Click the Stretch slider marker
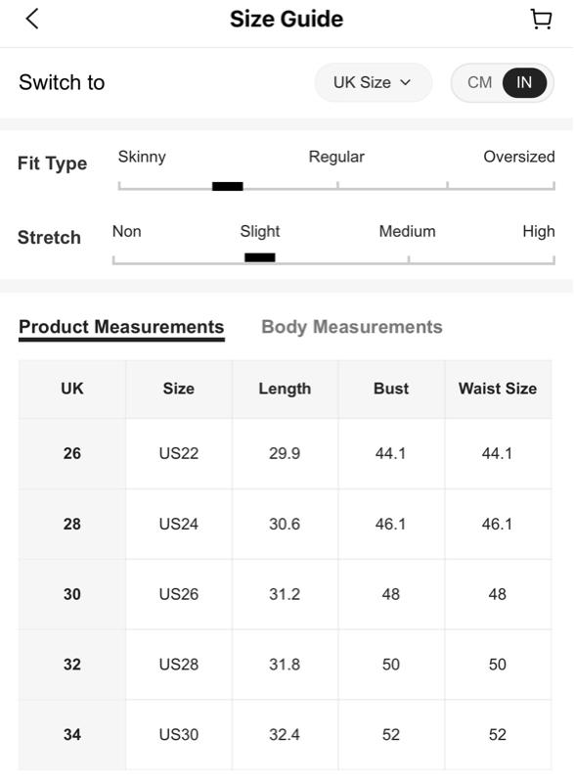574x783 pixels. (x=260, y=257)
